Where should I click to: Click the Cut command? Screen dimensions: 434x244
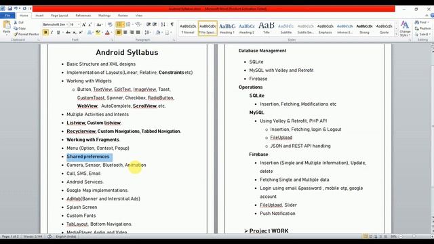point(18,22)
